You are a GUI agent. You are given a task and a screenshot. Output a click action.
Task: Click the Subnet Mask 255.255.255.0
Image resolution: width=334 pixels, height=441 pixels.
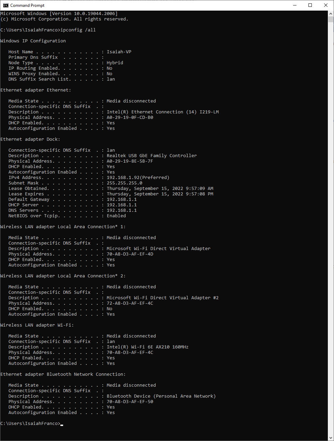pos(125,183)
